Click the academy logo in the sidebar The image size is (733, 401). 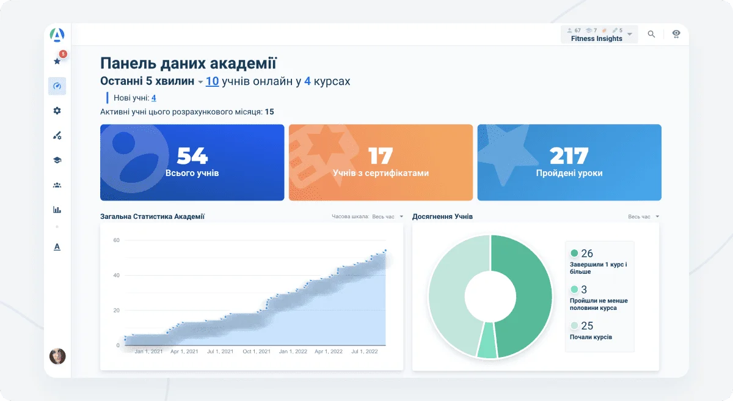[x=57, y=35]
